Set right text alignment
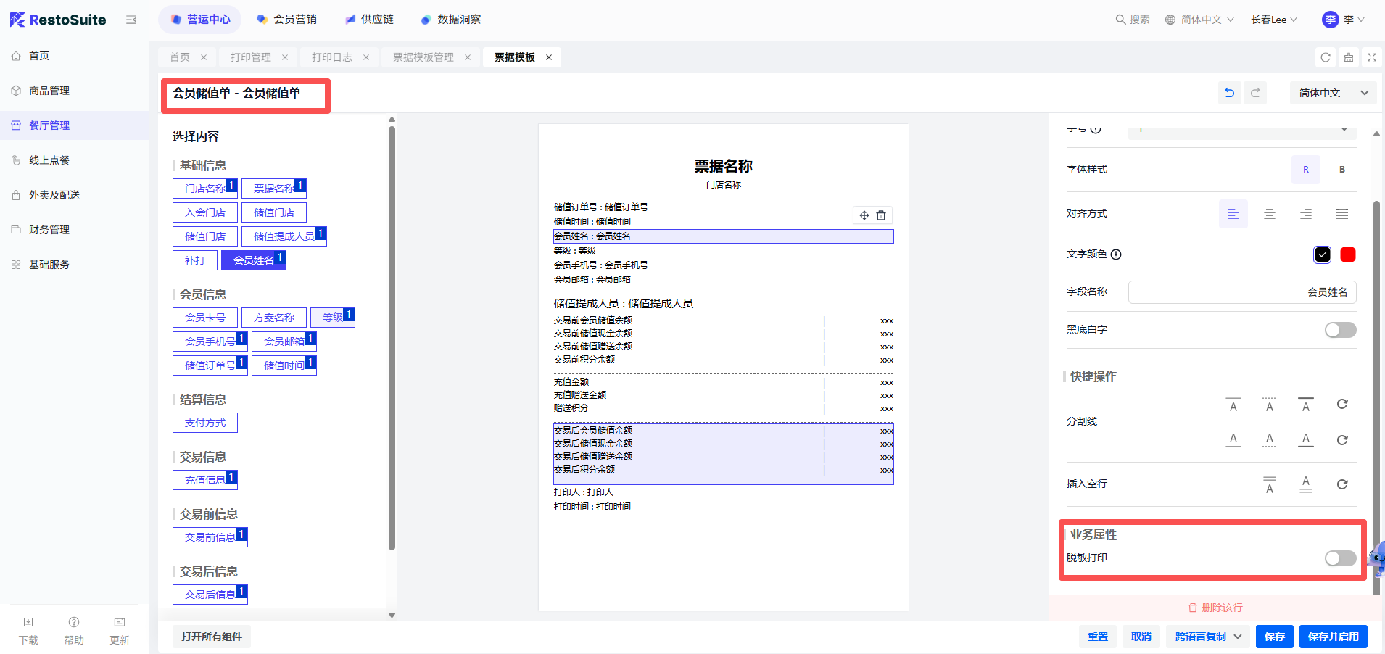Viewport: 1385px width, 654px height. point(1305,214)
